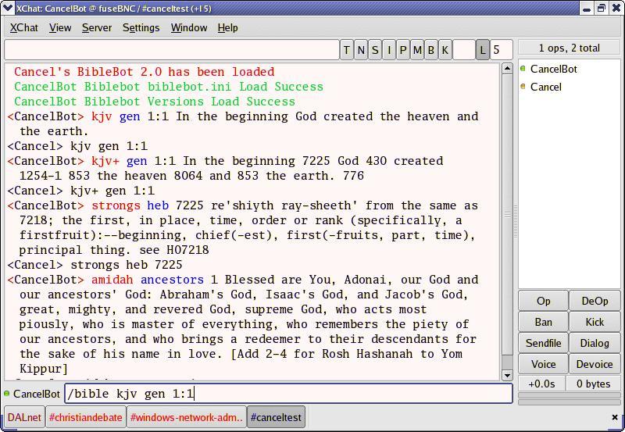Viewport: 625px width, 432px height.
Task: Toggle the I invite-only mode button
Action: click(389, 50)
